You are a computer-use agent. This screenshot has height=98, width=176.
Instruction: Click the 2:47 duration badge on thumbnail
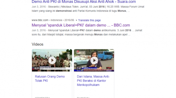(x=79, y=68)
